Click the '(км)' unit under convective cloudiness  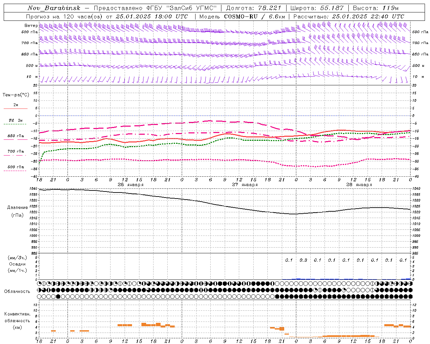[x=17, y=327]
